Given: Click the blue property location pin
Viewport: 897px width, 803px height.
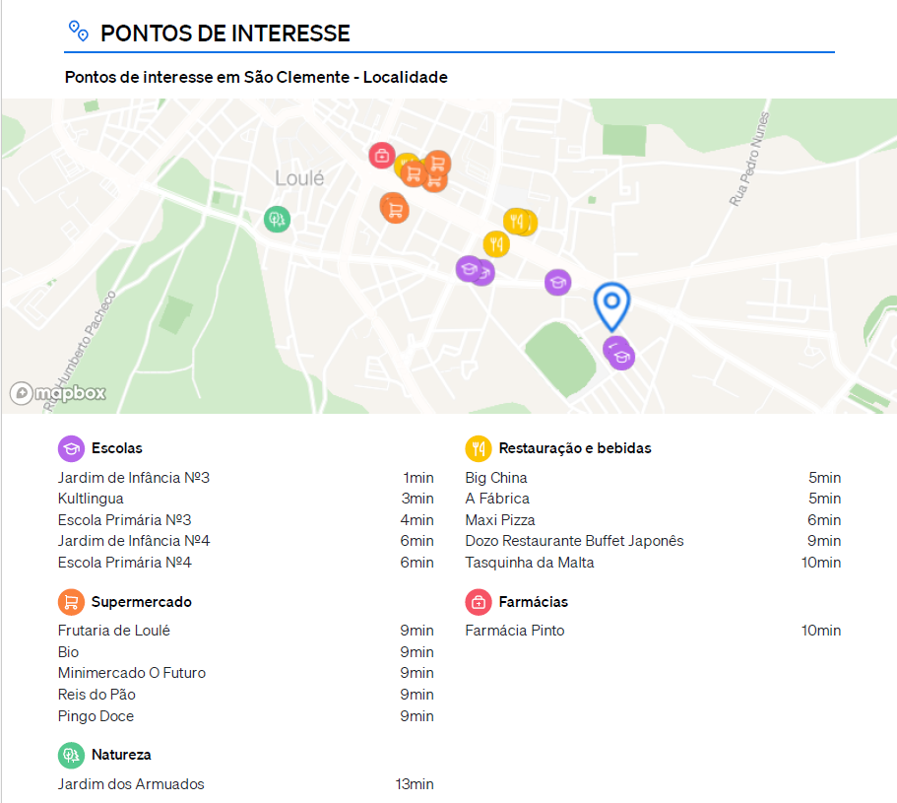Looking at the screenshot, I should [611, 304].
